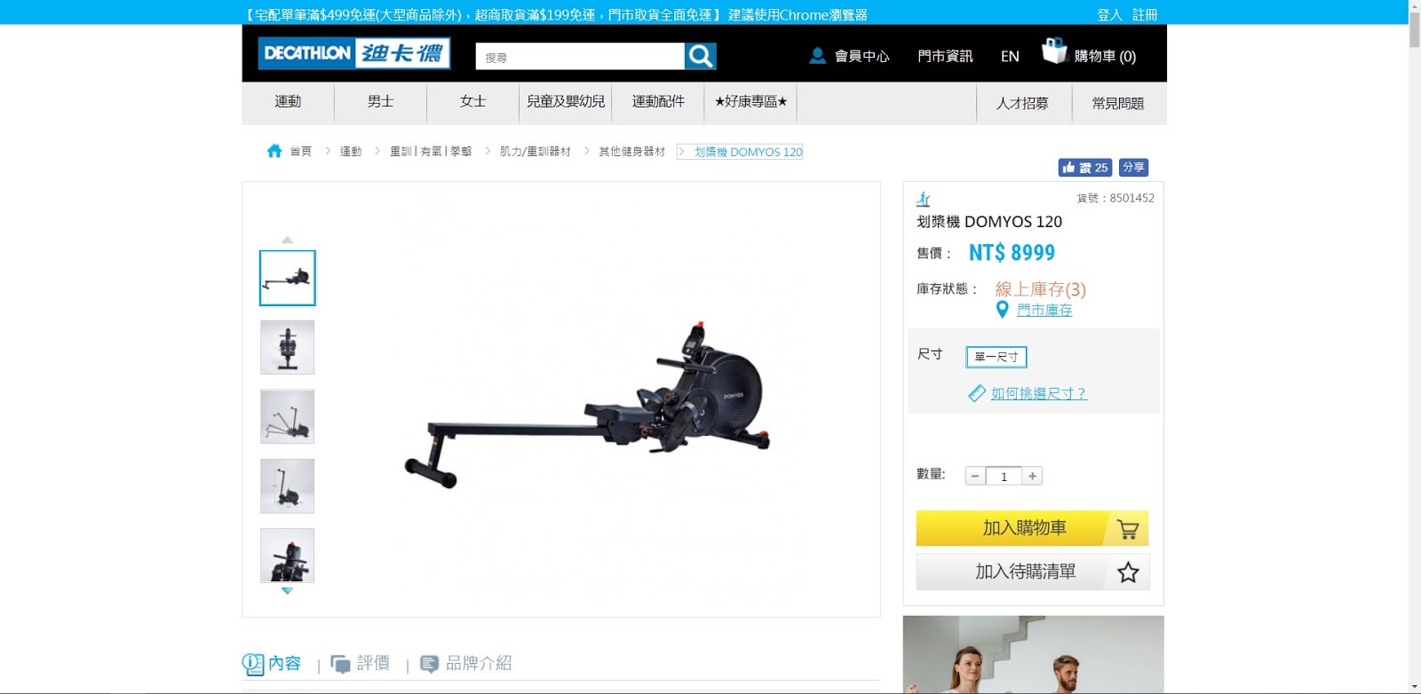Click the Facebook like button
This screenshot has width=1421, height=694.
(x=1085, y=167)
